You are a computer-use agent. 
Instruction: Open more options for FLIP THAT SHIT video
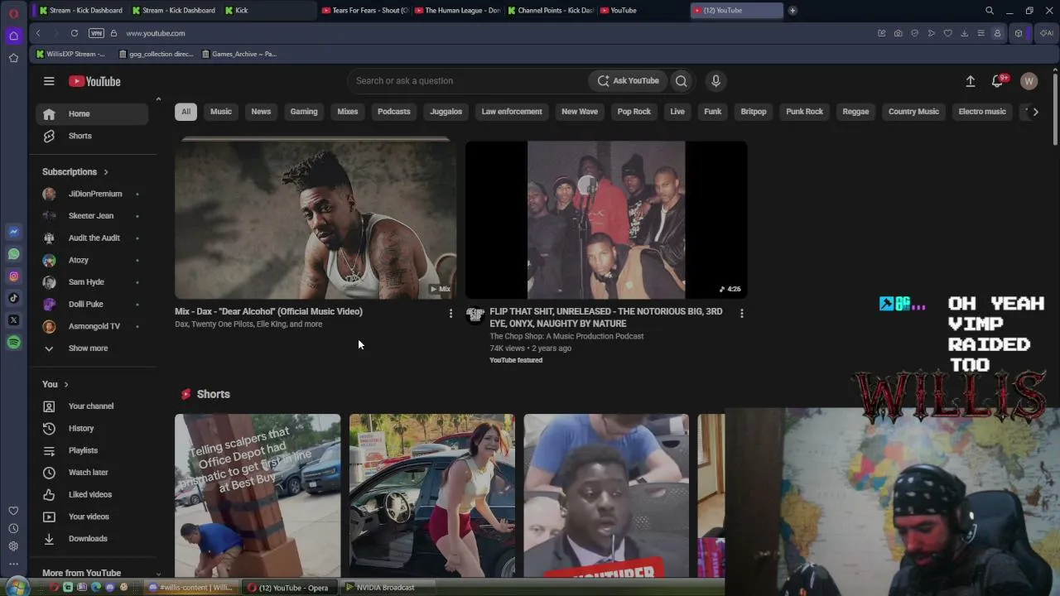point(741,313)
